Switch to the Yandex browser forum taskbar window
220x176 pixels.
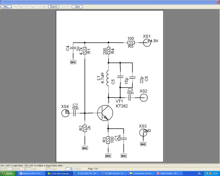click(32, 174)
